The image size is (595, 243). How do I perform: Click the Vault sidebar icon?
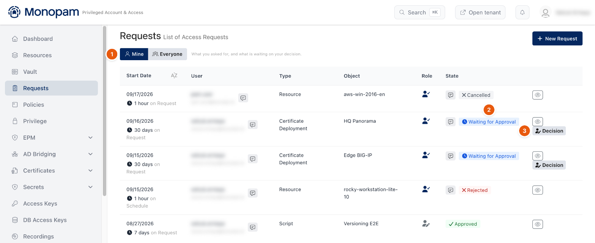(x=15, y=72)
